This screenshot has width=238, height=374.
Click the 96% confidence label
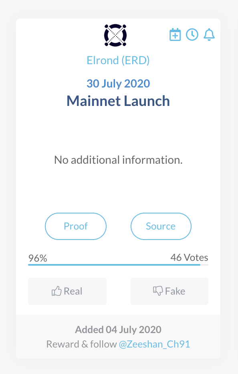pyautogui.click(x=38, y=258)
